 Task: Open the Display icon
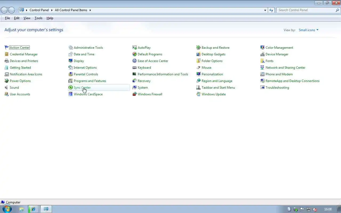point(71,61)
